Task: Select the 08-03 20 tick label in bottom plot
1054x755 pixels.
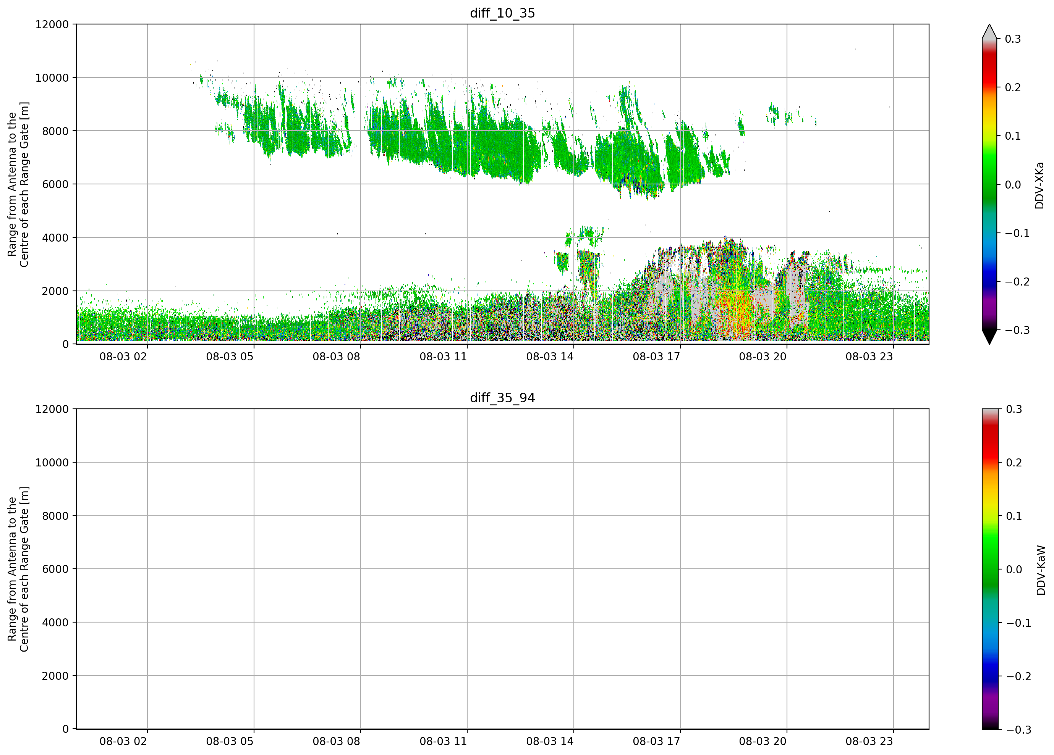Action: click(x=763, y=742)
